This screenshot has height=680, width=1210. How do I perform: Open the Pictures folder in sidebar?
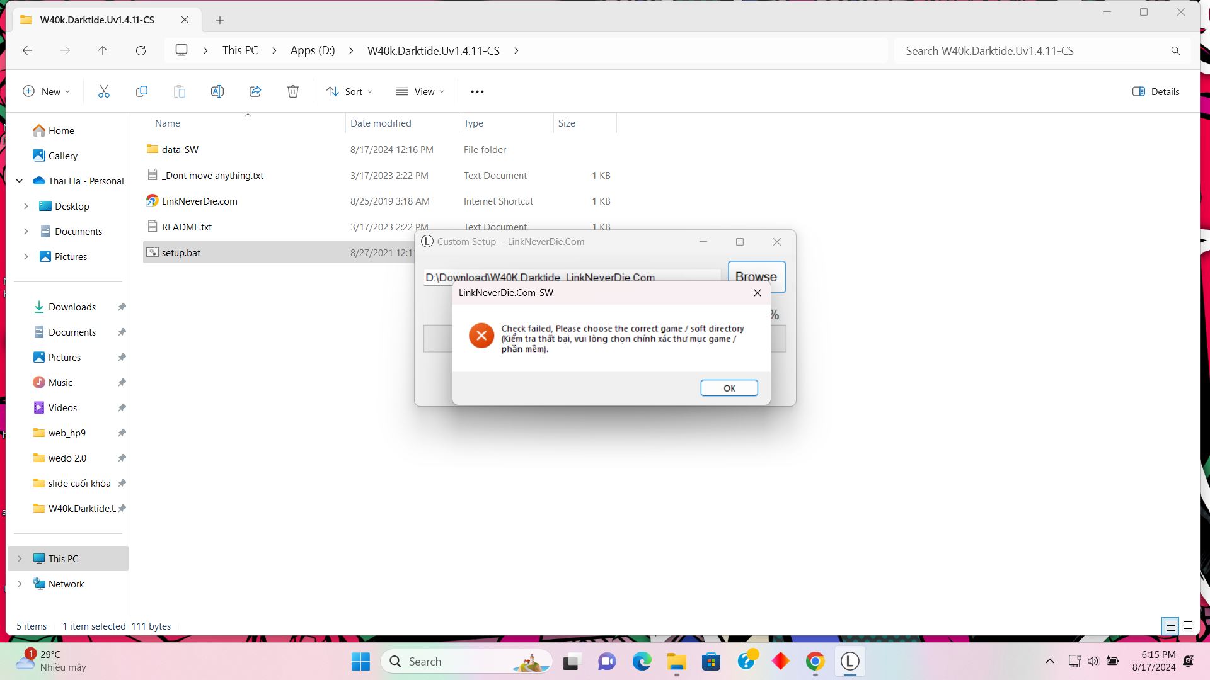coord(71,256)
